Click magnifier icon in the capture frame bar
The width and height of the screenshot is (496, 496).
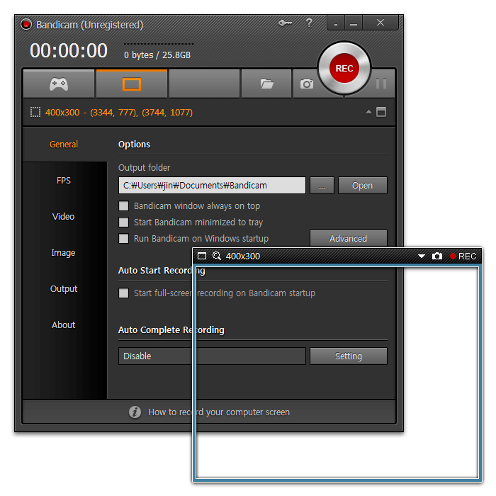pyautogui.click(x=217, y=256)
